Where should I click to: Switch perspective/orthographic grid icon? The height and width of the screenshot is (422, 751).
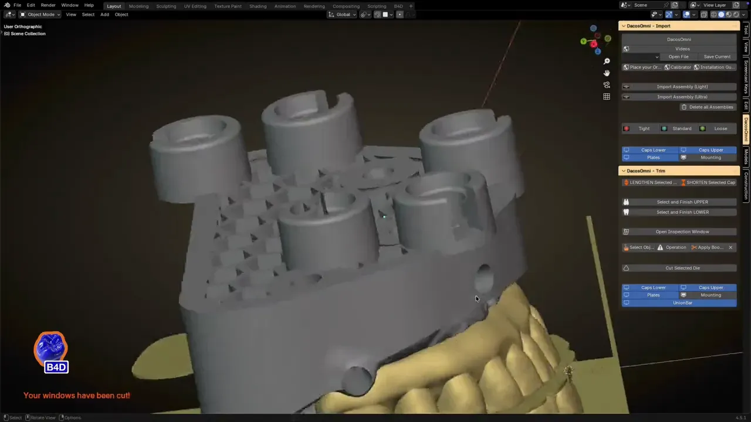(607, 96)
